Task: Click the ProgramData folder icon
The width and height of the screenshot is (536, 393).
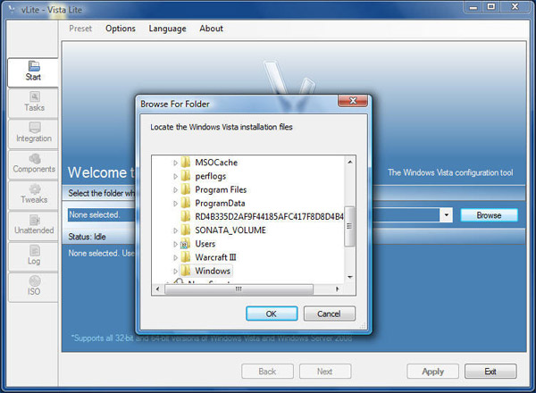Action: [185, 203]
